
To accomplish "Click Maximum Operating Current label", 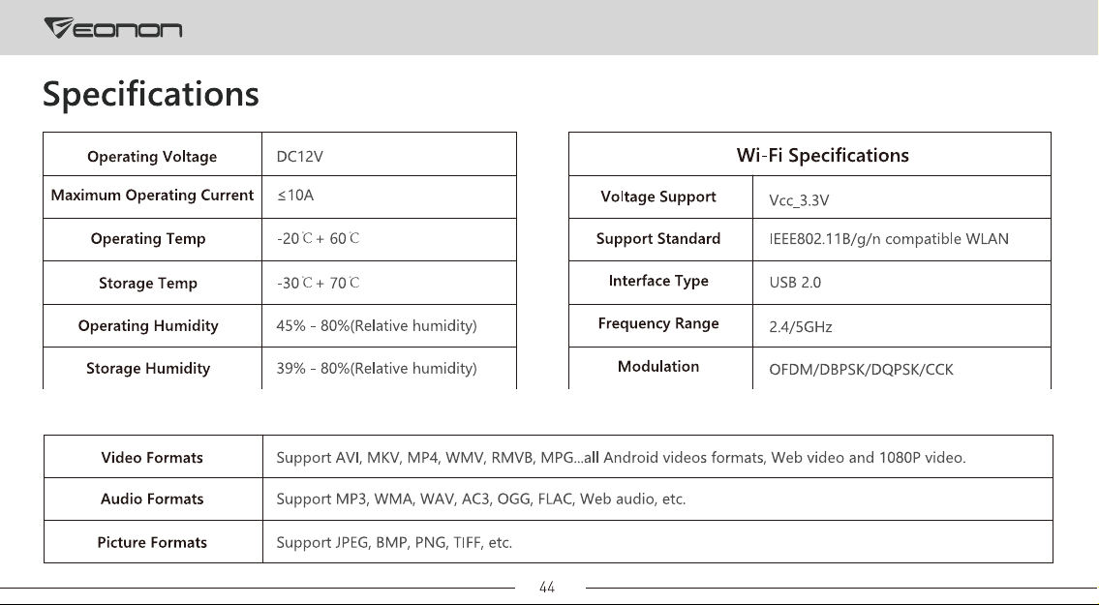I will (152, 195).
